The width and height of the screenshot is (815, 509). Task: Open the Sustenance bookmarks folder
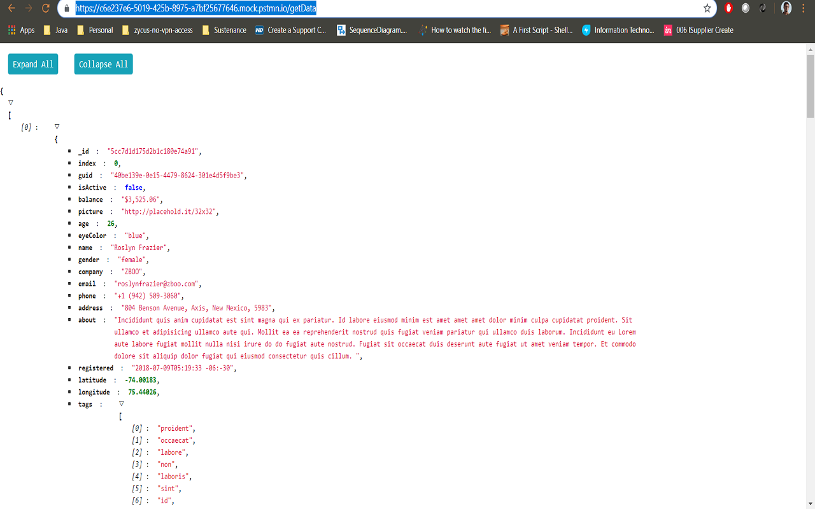tap(224, 30)
